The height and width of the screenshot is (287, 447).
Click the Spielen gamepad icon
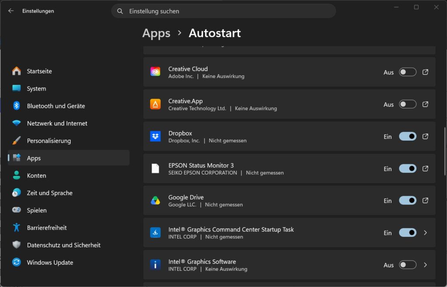[17, 210]
